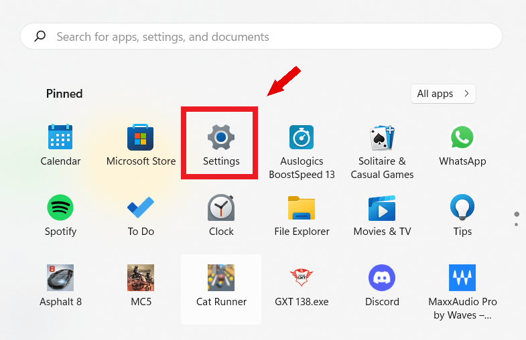The width and height of the screenshot is (526, 340).
Task: Go to next pinned page dot
Action: tap(516, 224)
